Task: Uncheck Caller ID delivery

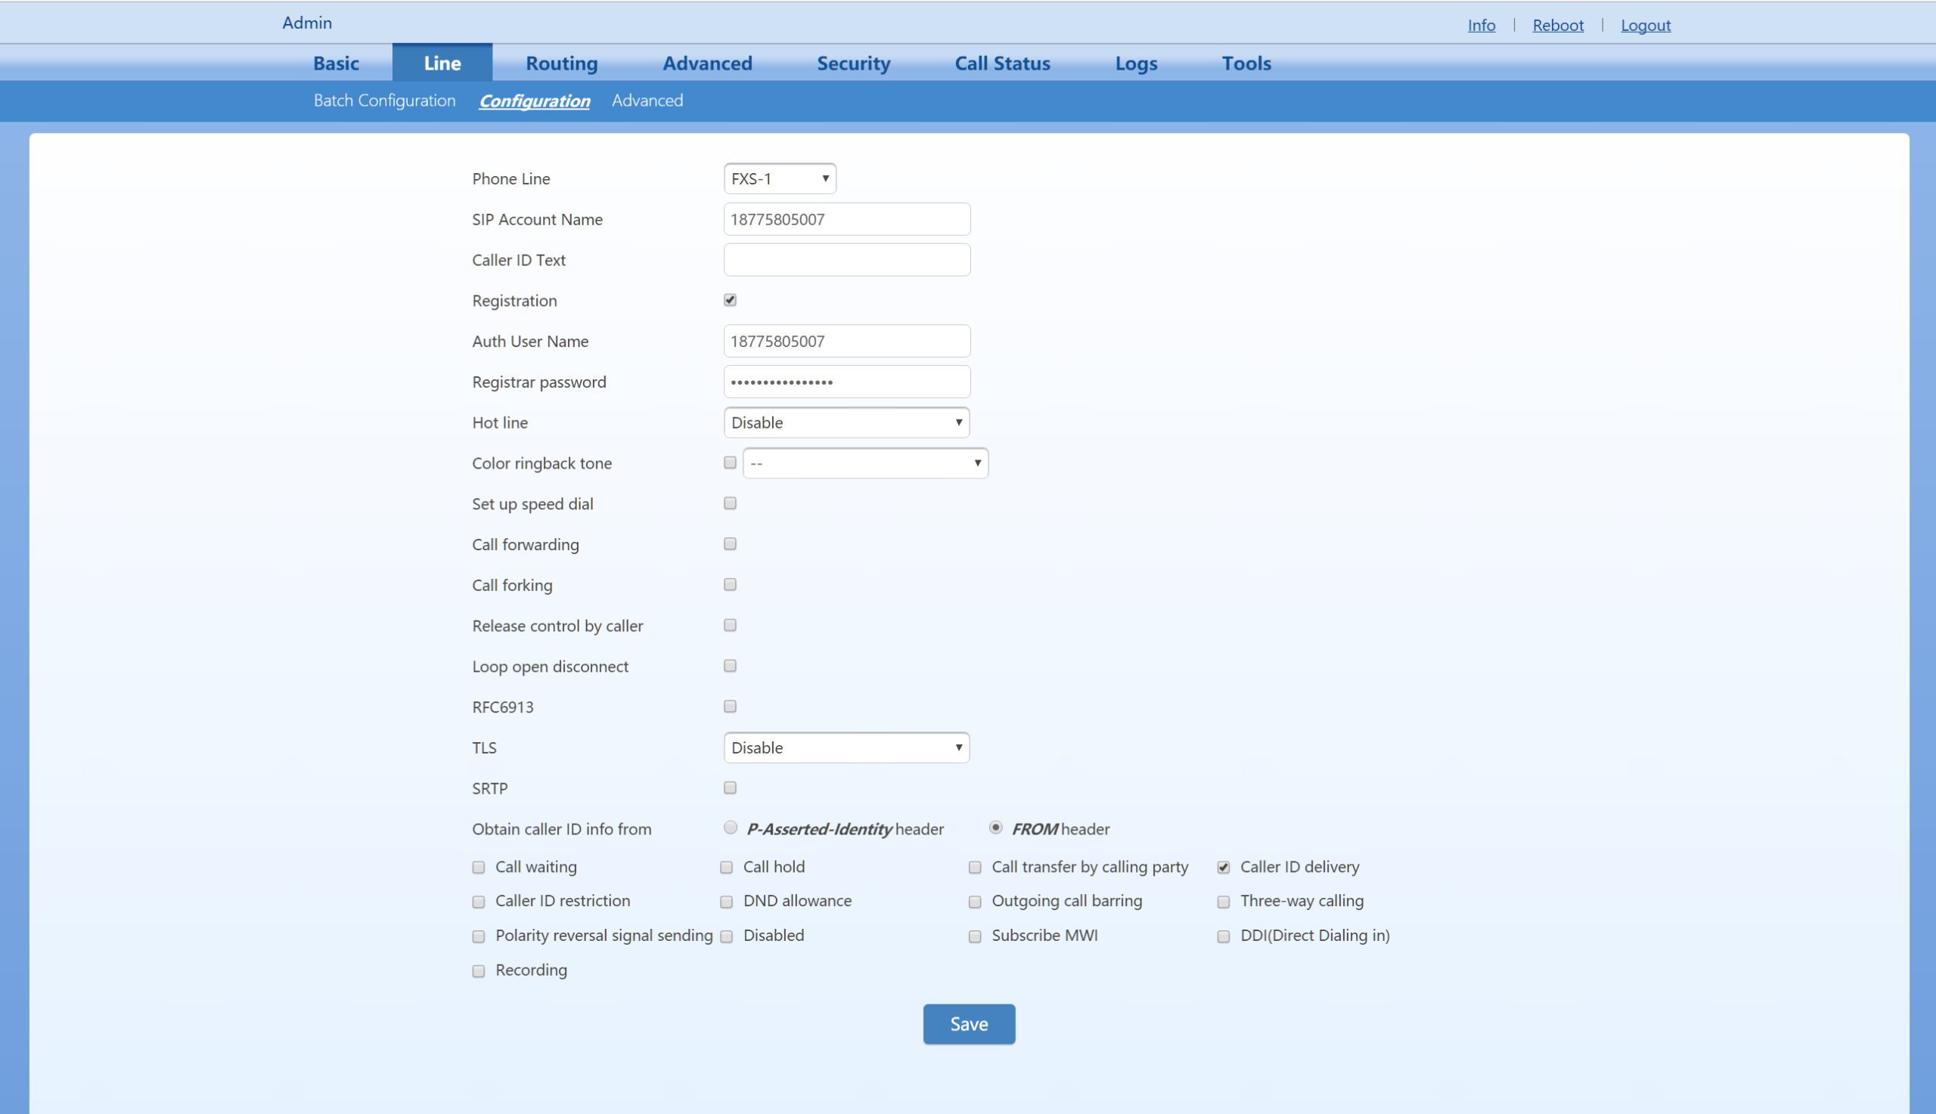Action: click(1224, 868)
